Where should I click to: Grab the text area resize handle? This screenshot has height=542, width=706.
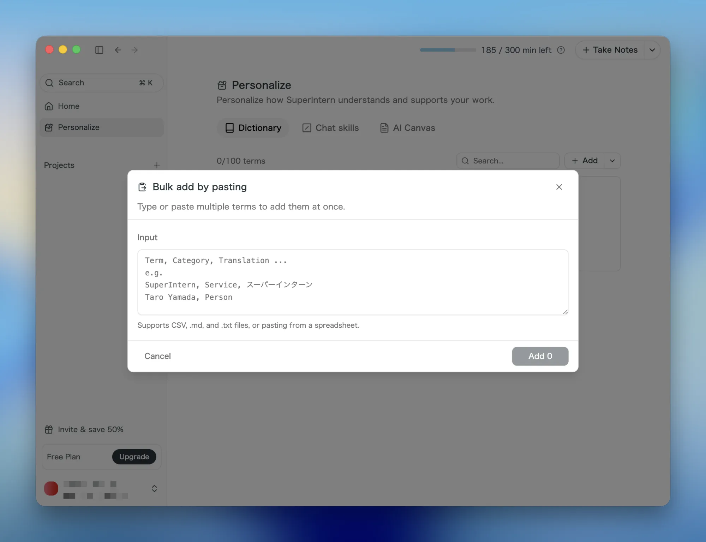[565, 312]
